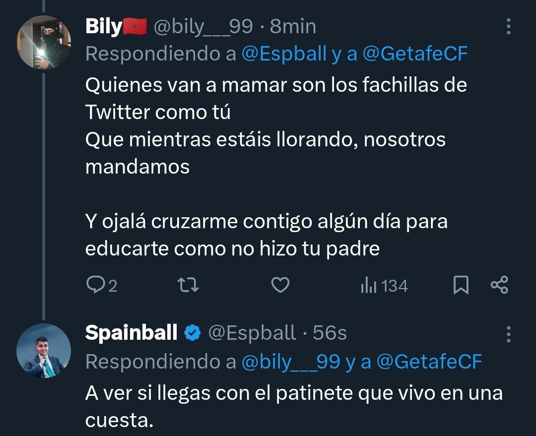Open @bily___99 mention in Spainball's reply line
Screen dimensions: 536x436
291,362
